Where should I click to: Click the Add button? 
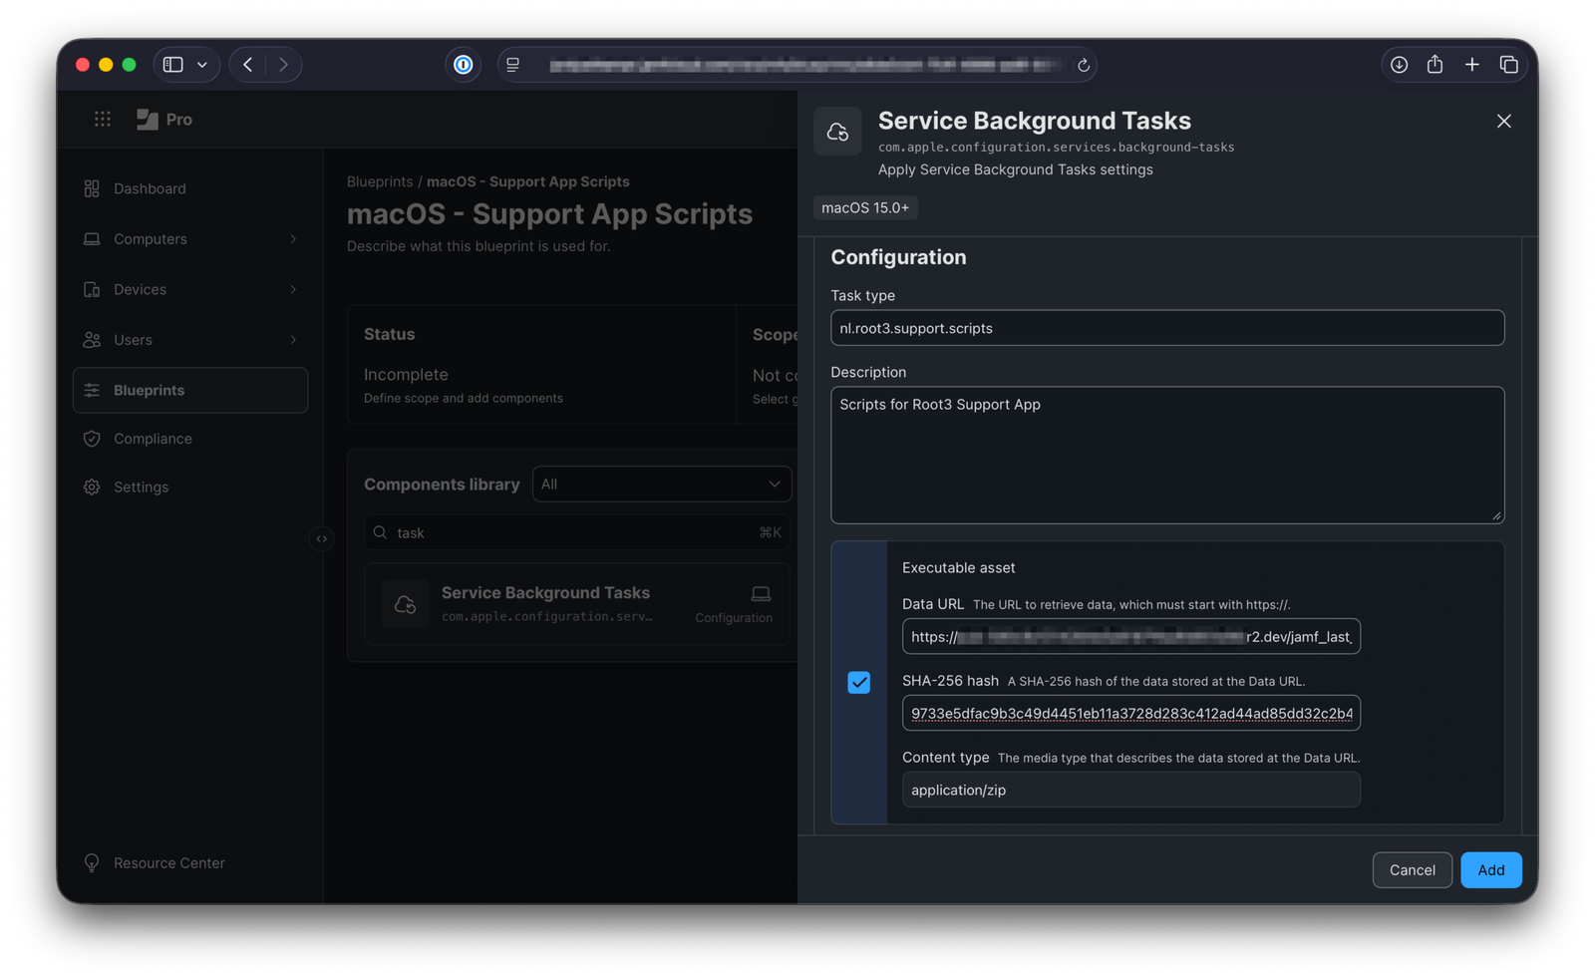point(1490,870)
